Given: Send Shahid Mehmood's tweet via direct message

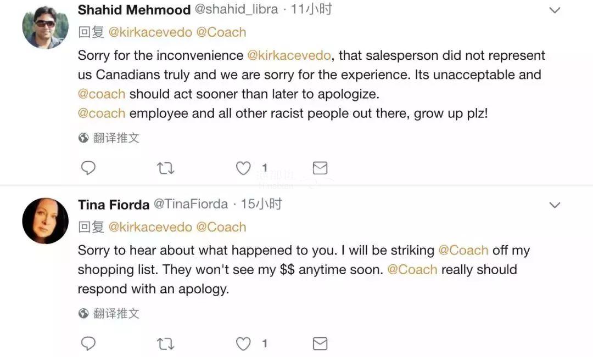Looking at the screenshot, I should [x=320, y=168].
